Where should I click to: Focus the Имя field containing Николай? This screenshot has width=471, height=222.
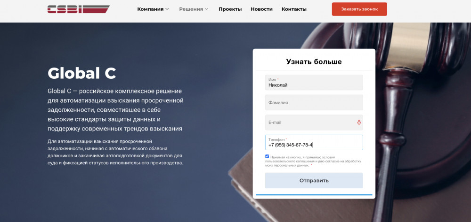(314, 82)
